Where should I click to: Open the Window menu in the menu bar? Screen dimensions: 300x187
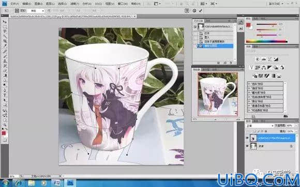pyautogui.click(x=123, y=4)
